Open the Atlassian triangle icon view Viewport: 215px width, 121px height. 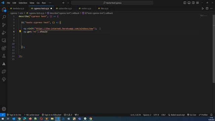[x=4, y=64]
